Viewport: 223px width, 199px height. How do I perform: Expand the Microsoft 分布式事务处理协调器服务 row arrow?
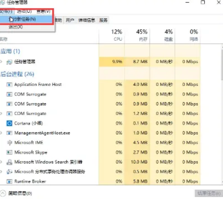[x=2, y=172]
